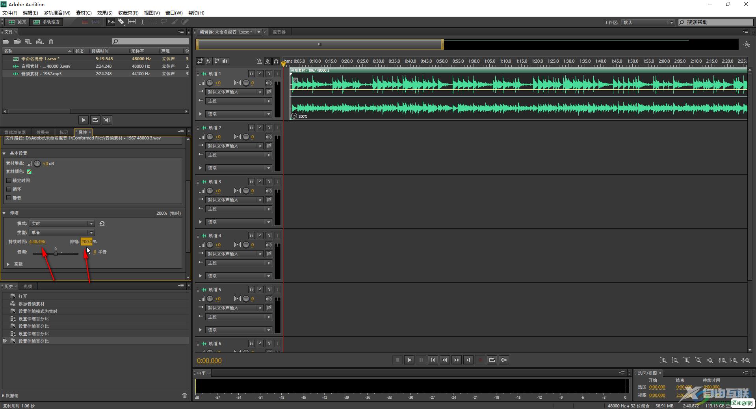Screen dimensions: 756x409
Task: Open the Window menu
Action: pos(174,13)
